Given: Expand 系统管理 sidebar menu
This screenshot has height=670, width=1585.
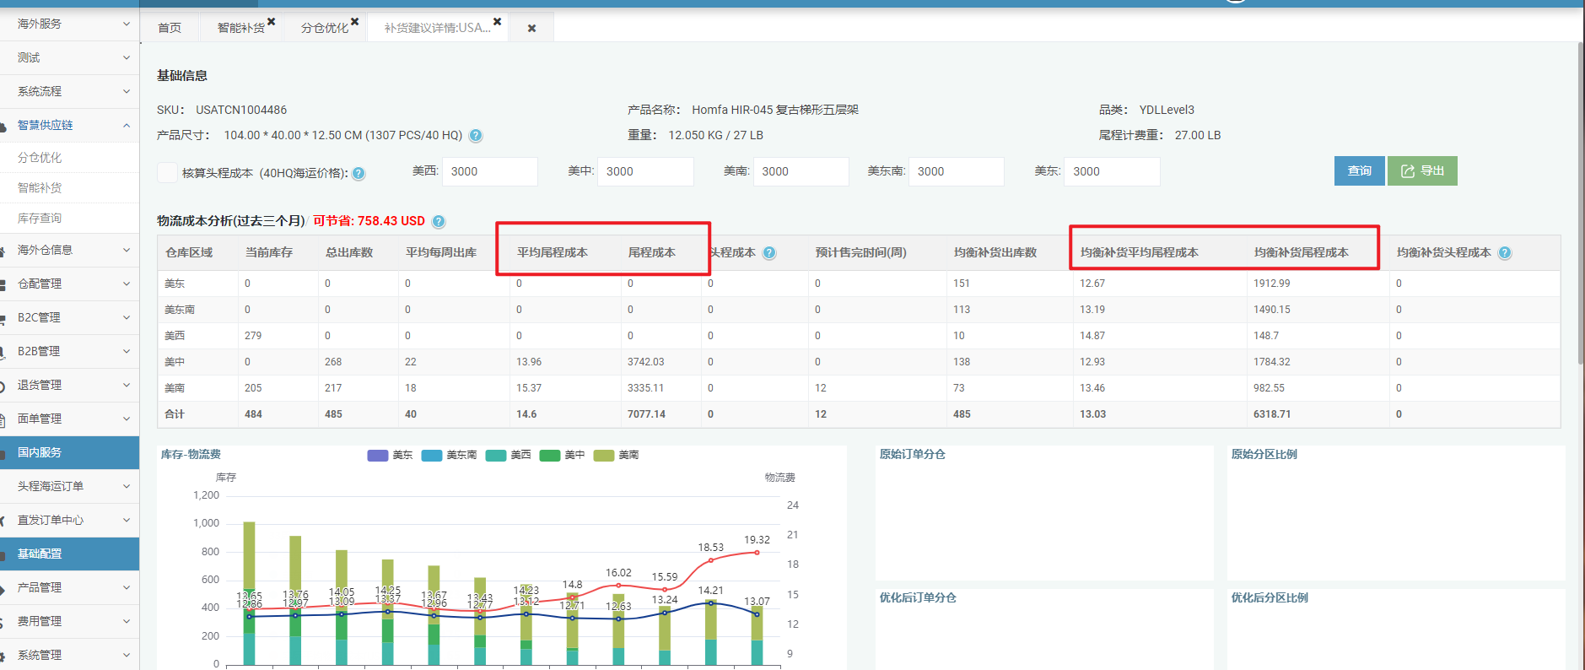Looking at the screenshot, I should [x=69, y=655].
